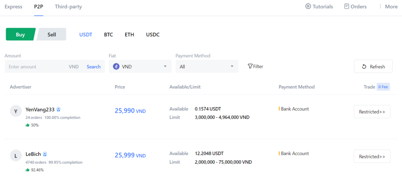Expand the Fiat VND dropdown
402x181 pixels.
[140, 67]
